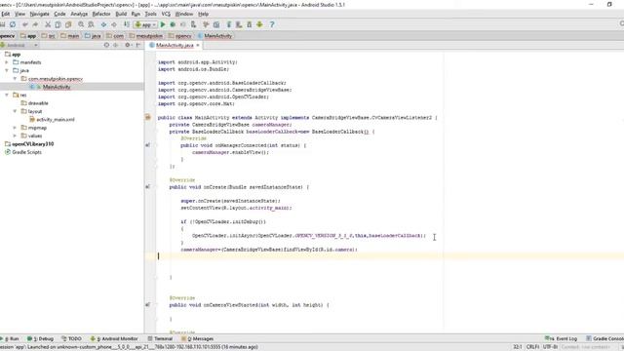Click the Sync (refresh) toolbar icon
624x351 pixels.
tap(13, 24)
